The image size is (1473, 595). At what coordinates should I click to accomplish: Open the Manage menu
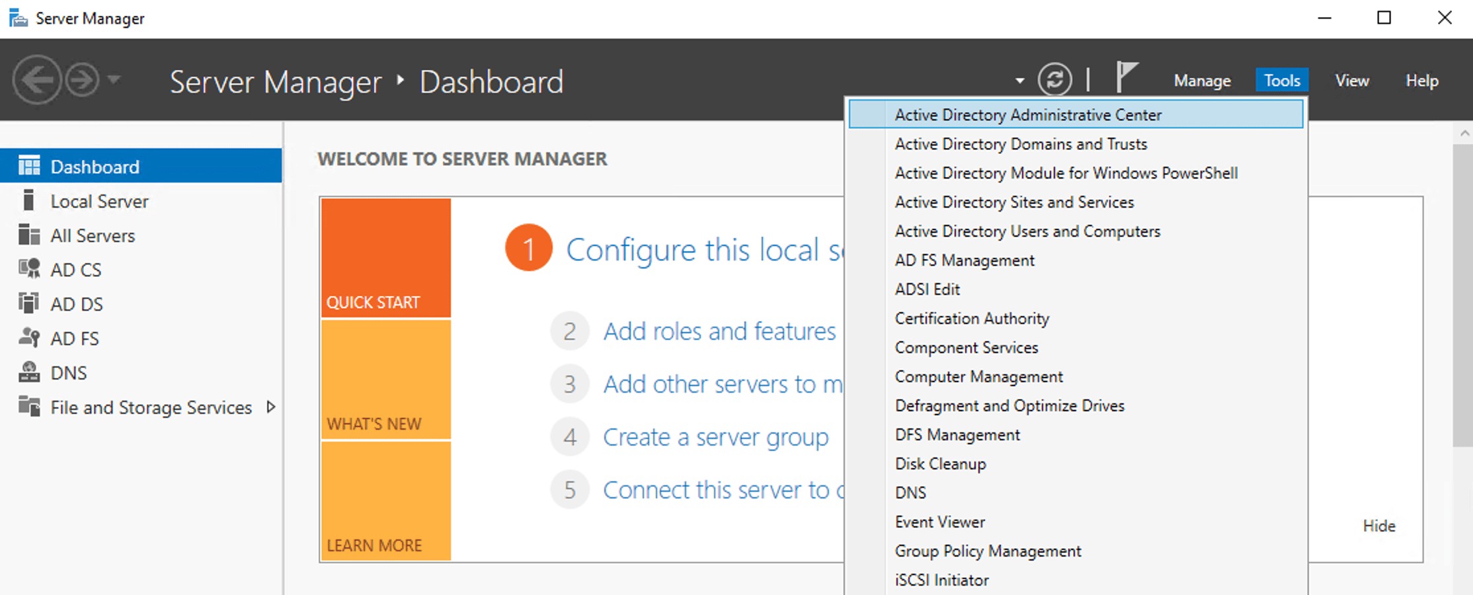pyautogui.click(x=1202, y=80)
